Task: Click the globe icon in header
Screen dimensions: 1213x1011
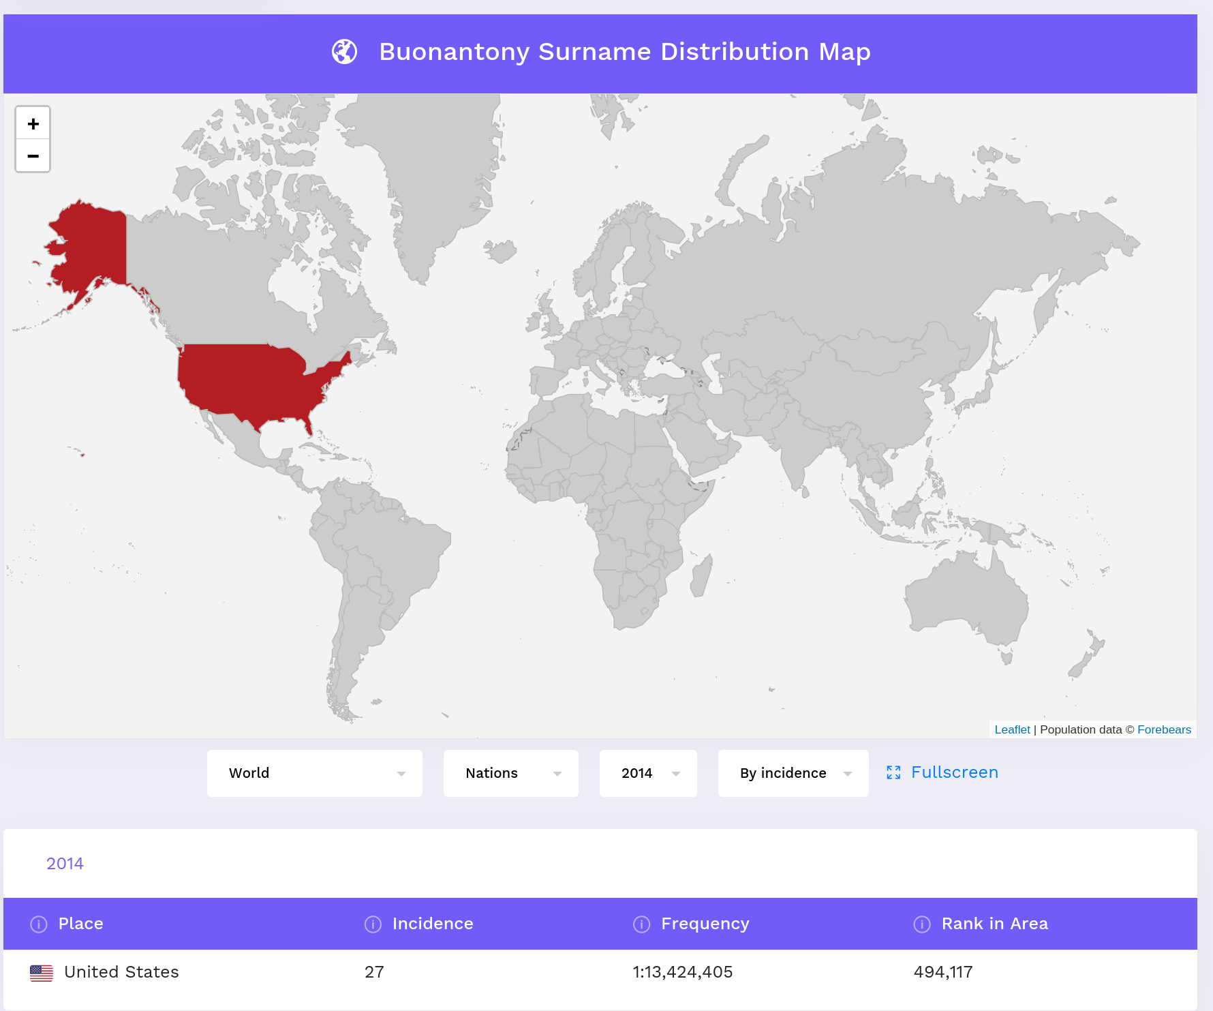Action: click(x=344, y=52)
